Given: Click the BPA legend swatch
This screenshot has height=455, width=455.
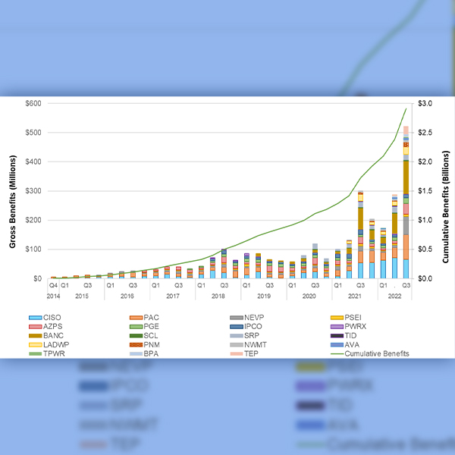Looking at the screenshot, I should click(x=133, y=353).
